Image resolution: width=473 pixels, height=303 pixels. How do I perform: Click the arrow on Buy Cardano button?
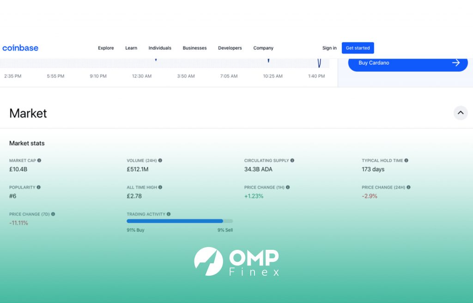click(x=456, y=63)
